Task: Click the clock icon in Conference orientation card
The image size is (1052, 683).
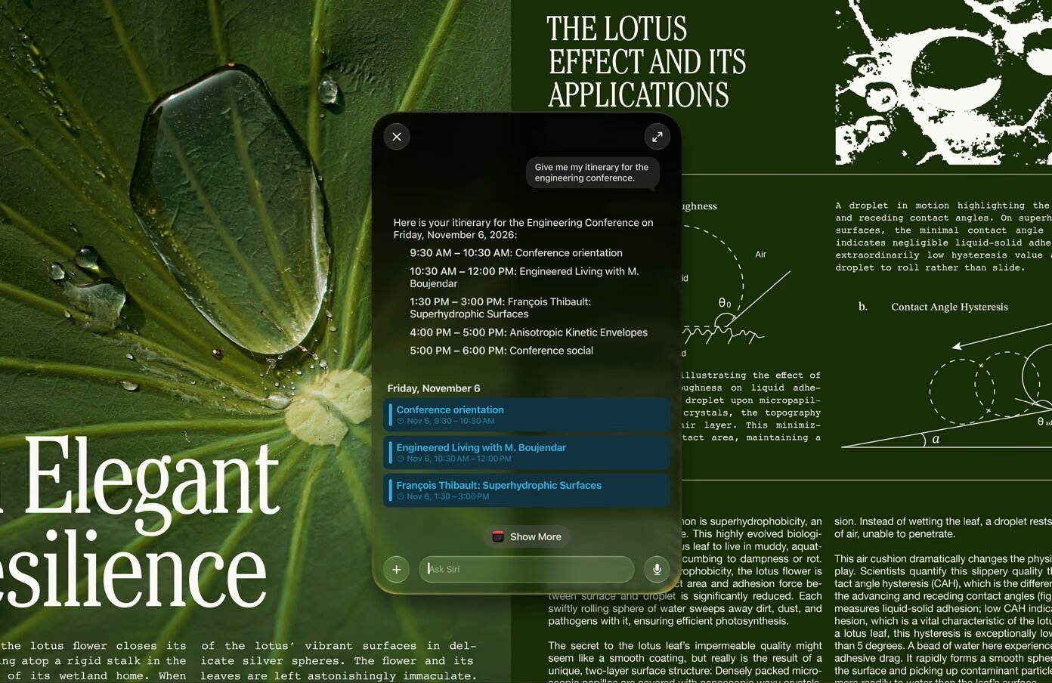Action: (x=401, y=421)
